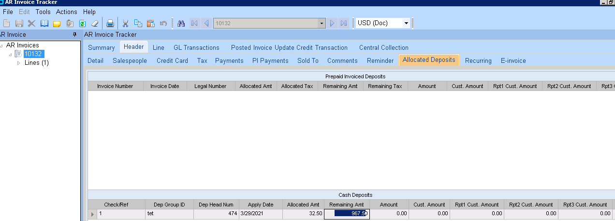Select invoice 10132 in the tree
Image resolution: width=615 pixels, height=221 pixels.
pyautogui.click(x=34, y=54)
